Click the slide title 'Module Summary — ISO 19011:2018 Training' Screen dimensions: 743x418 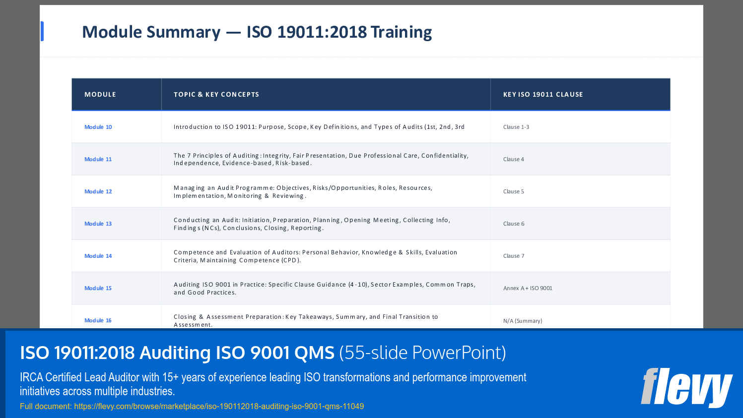257,31
